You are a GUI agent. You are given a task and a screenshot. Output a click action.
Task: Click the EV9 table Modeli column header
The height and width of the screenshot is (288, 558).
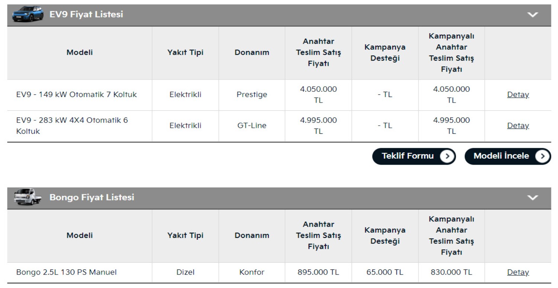click(x=80, y=52)
